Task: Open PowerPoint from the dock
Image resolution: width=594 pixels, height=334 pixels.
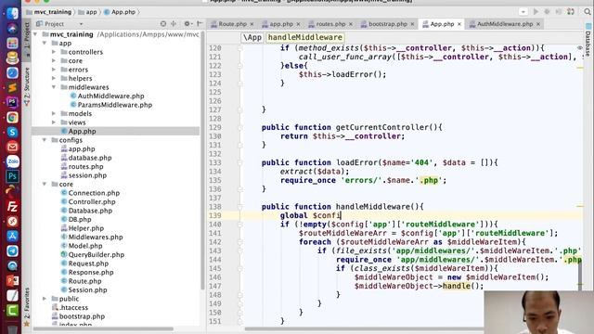Action: tap(12, 281)
